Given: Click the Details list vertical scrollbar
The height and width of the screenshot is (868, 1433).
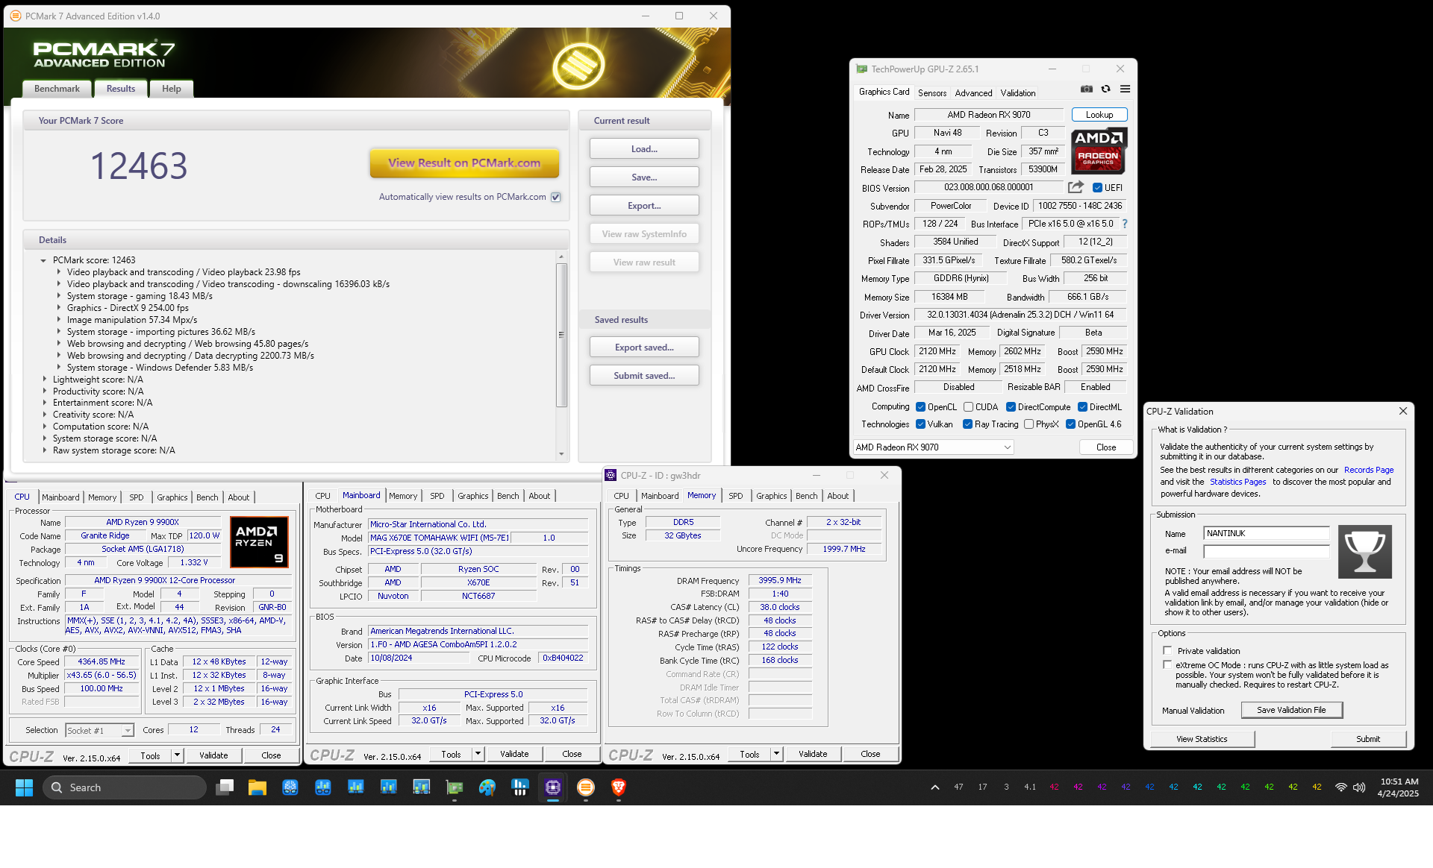Looking at the screenshot, I should click(x=561, y=336).
